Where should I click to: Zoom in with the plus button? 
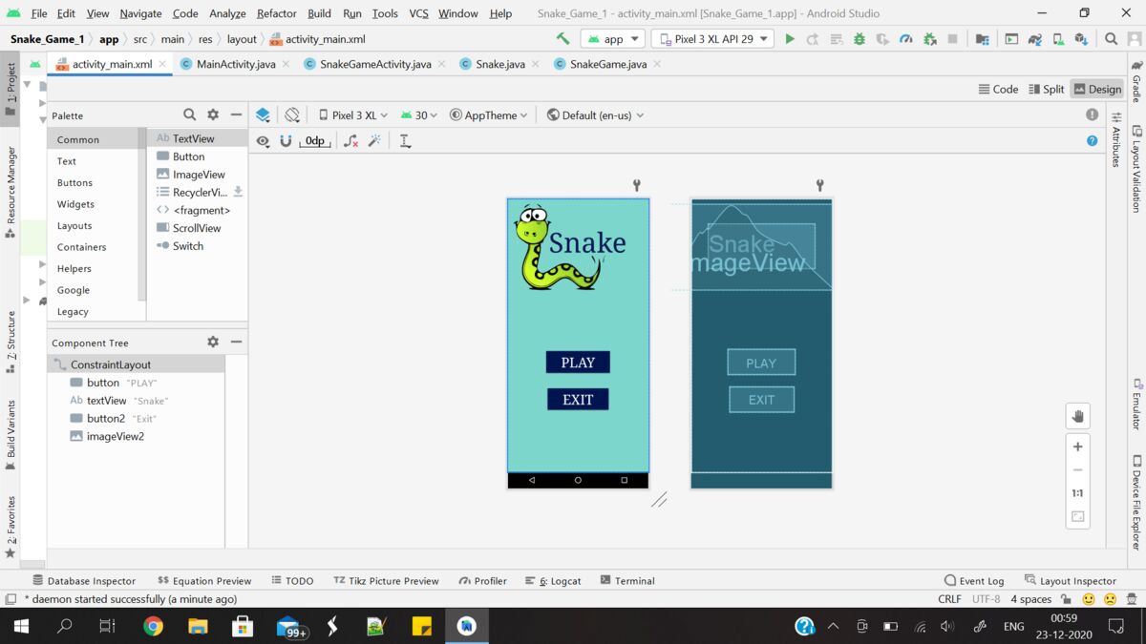[1077, 447]
